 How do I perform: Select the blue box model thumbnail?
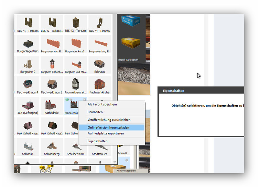pos(131,21)
